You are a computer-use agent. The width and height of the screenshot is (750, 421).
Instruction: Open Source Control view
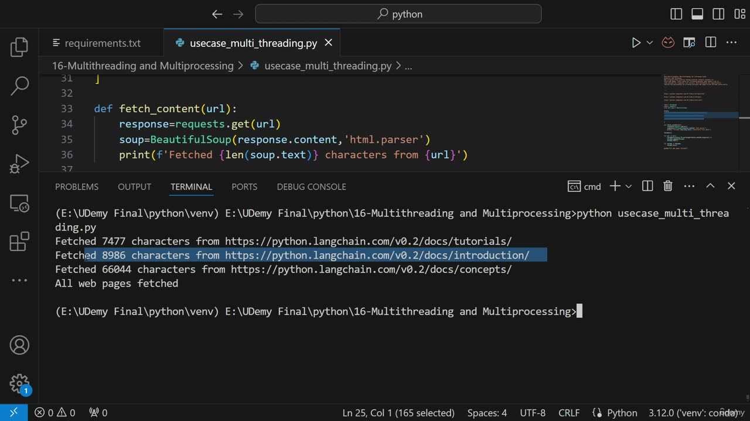[19, 125]
